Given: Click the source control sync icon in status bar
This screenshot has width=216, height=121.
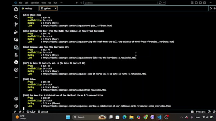Looking at the screenshot, I should coord(22,112).
